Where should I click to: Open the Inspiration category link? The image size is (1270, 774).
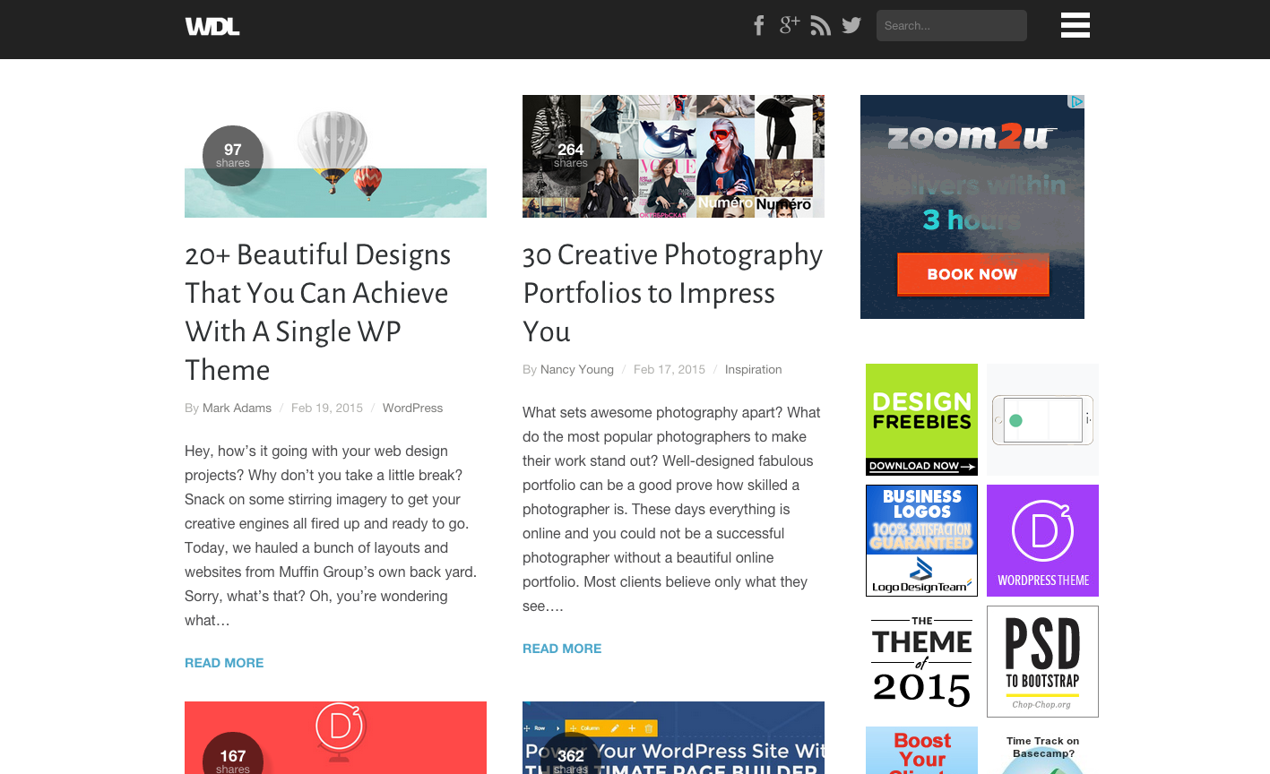click(753, 368)
